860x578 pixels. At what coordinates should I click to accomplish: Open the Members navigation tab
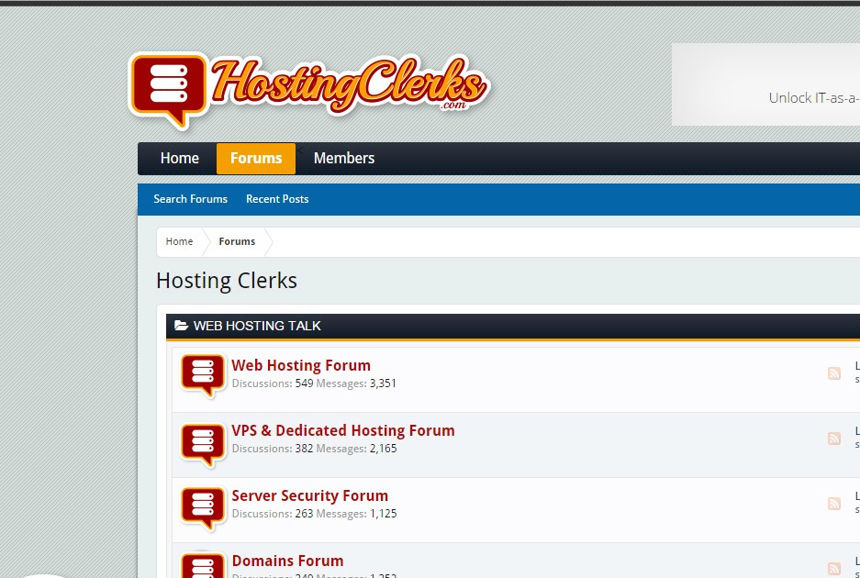tap(344, 159)
